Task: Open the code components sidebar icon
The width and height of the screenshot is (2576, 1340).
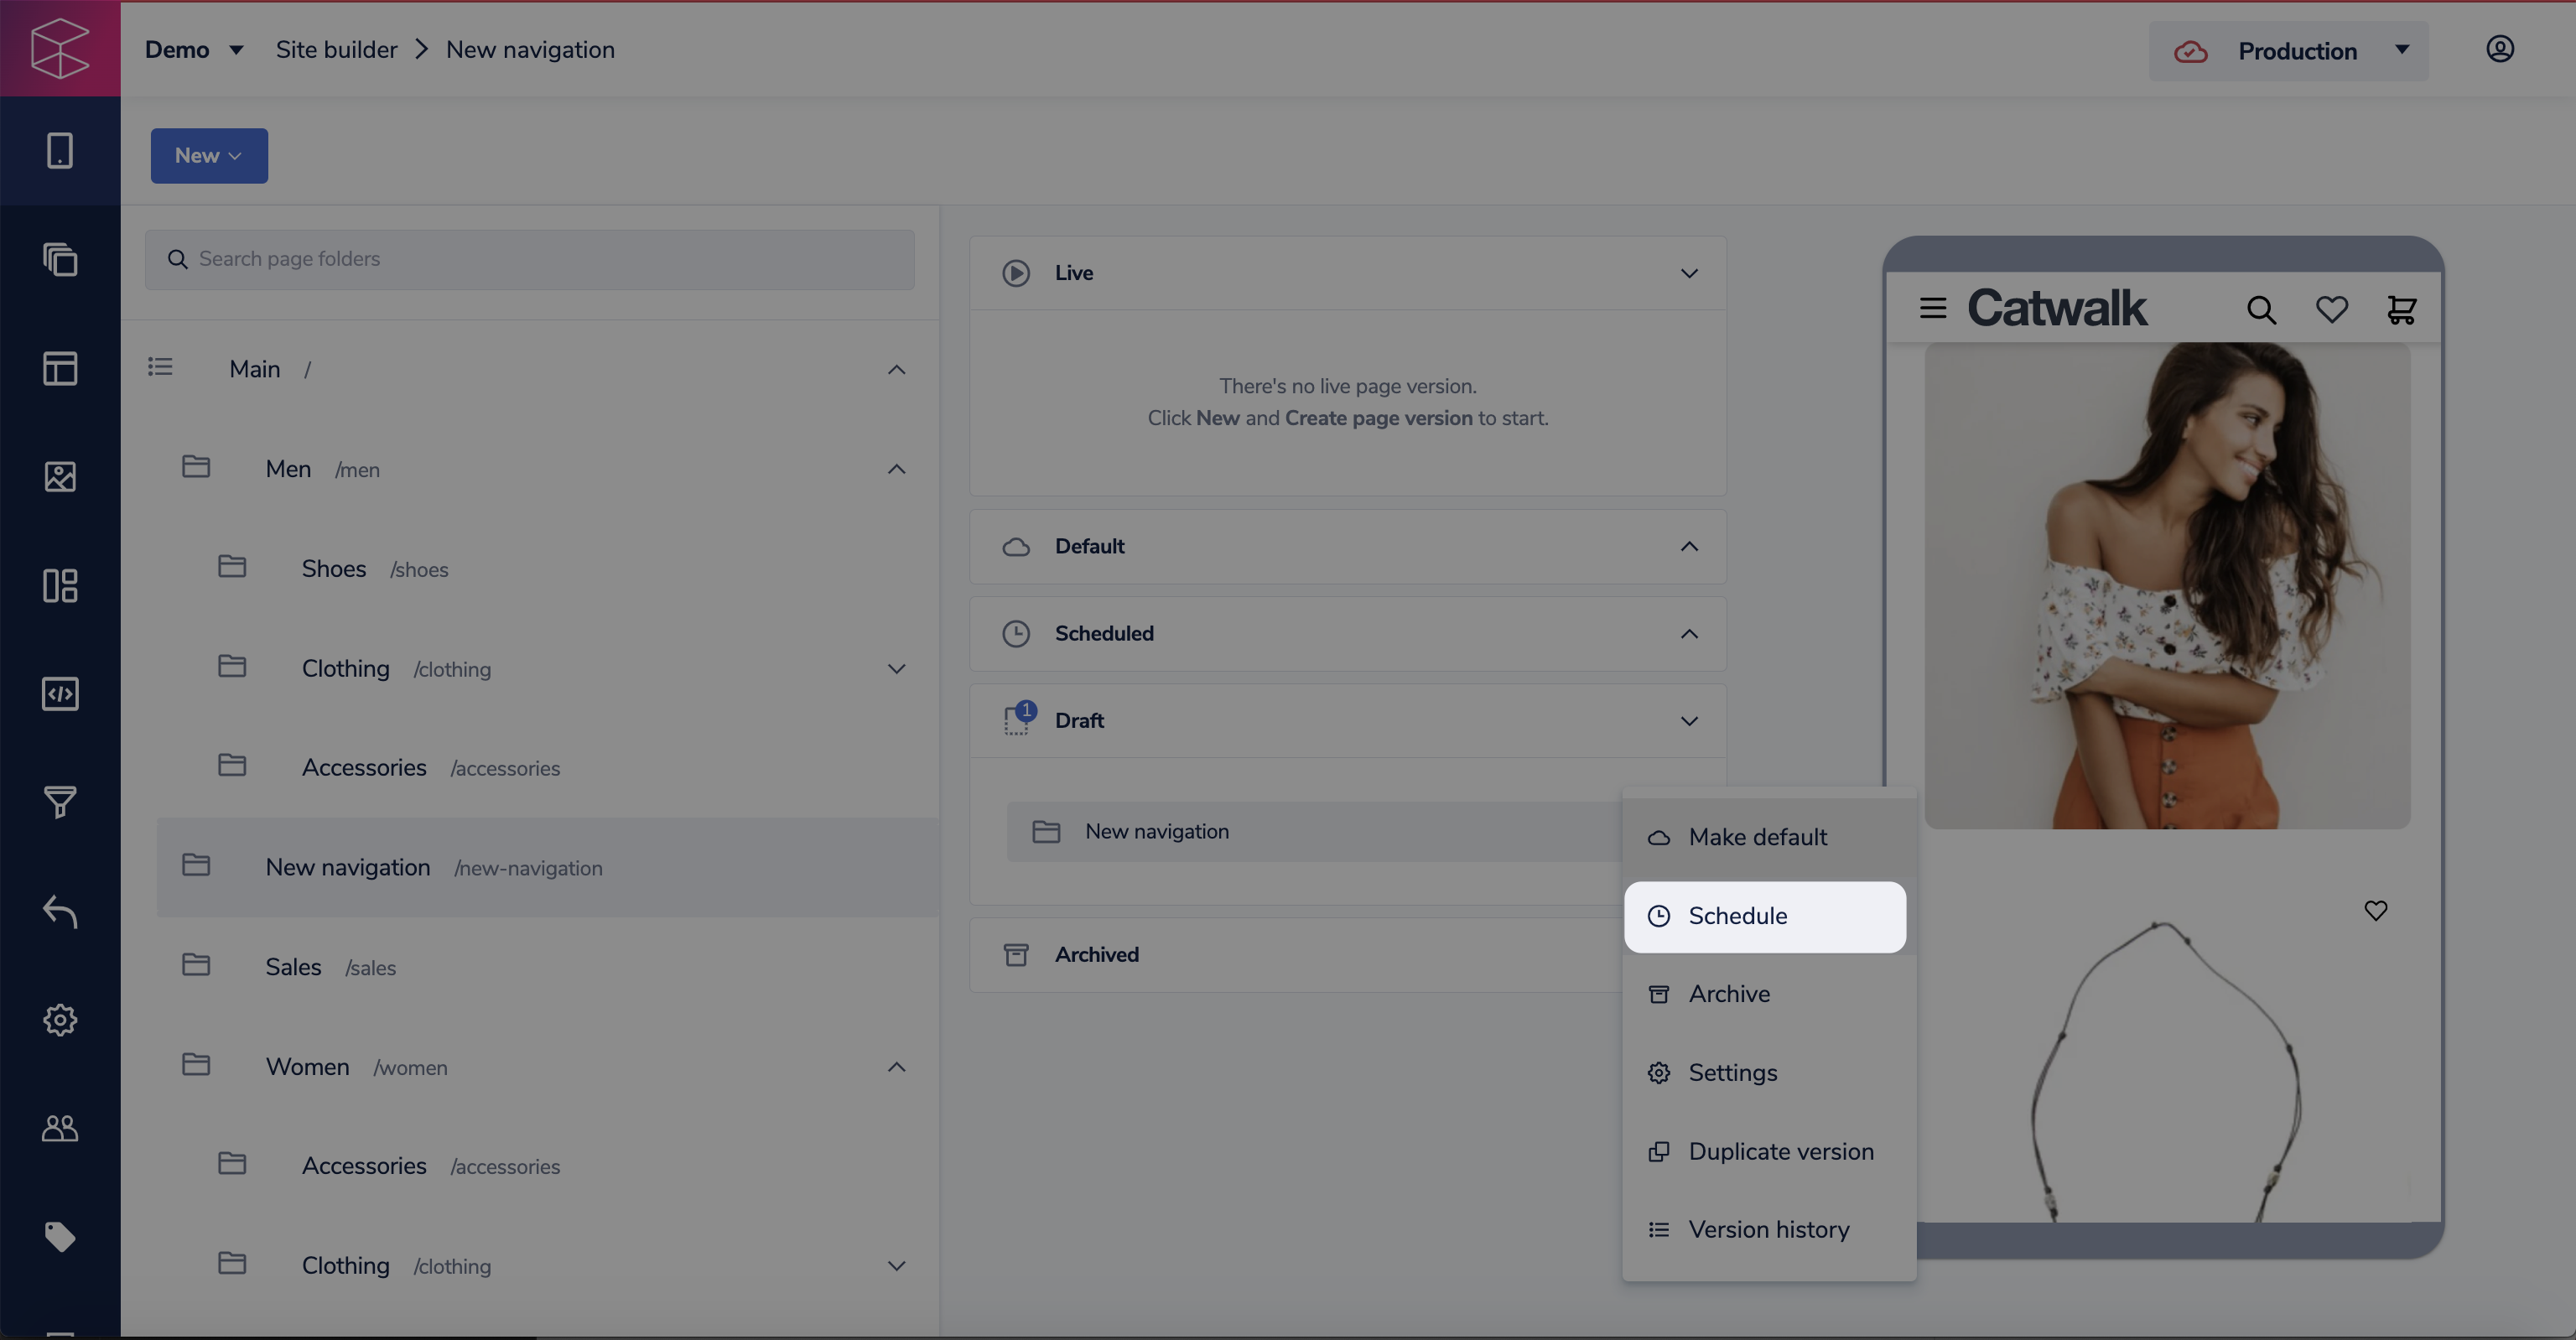Action: [60, 694]
